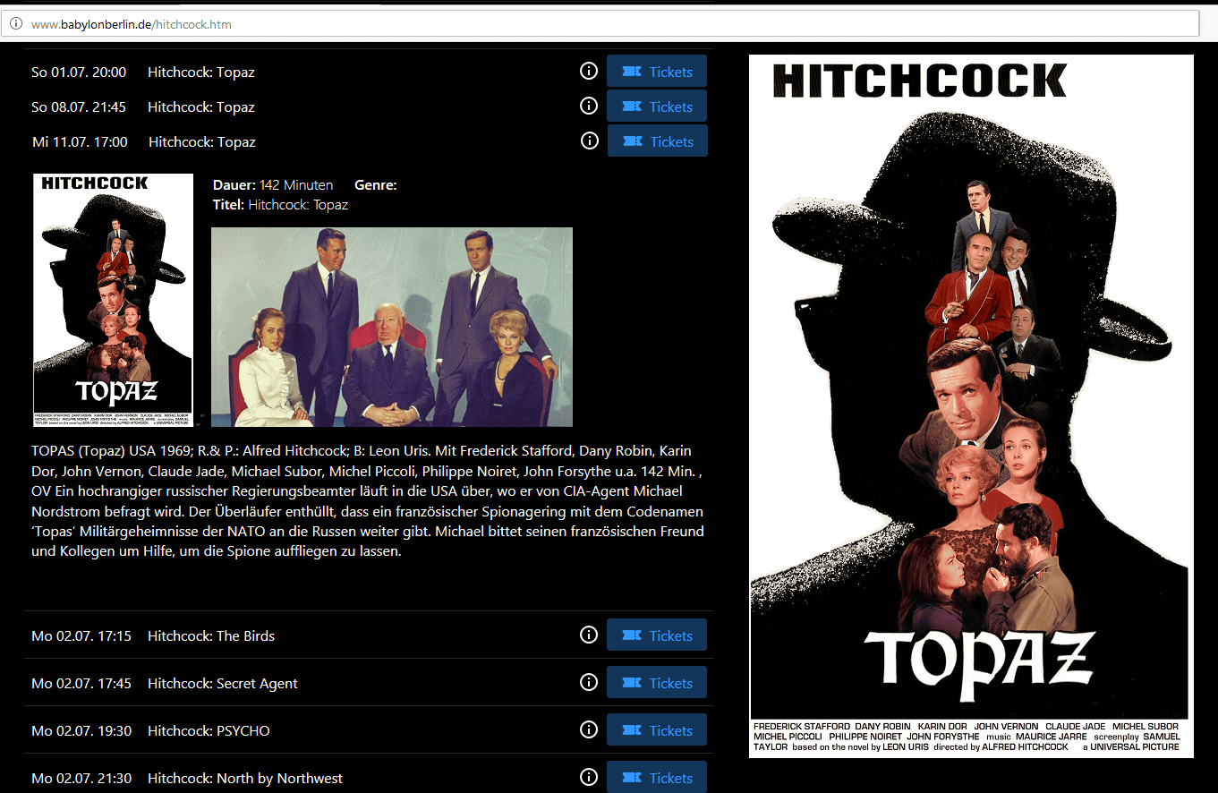1218x793 pixels.
Task: Open info icon for Hitchcock: The Birds
Action: click(588, 635)
